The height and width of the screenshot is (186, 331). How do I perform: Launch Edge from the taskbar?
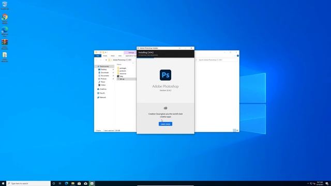point(67,183)
